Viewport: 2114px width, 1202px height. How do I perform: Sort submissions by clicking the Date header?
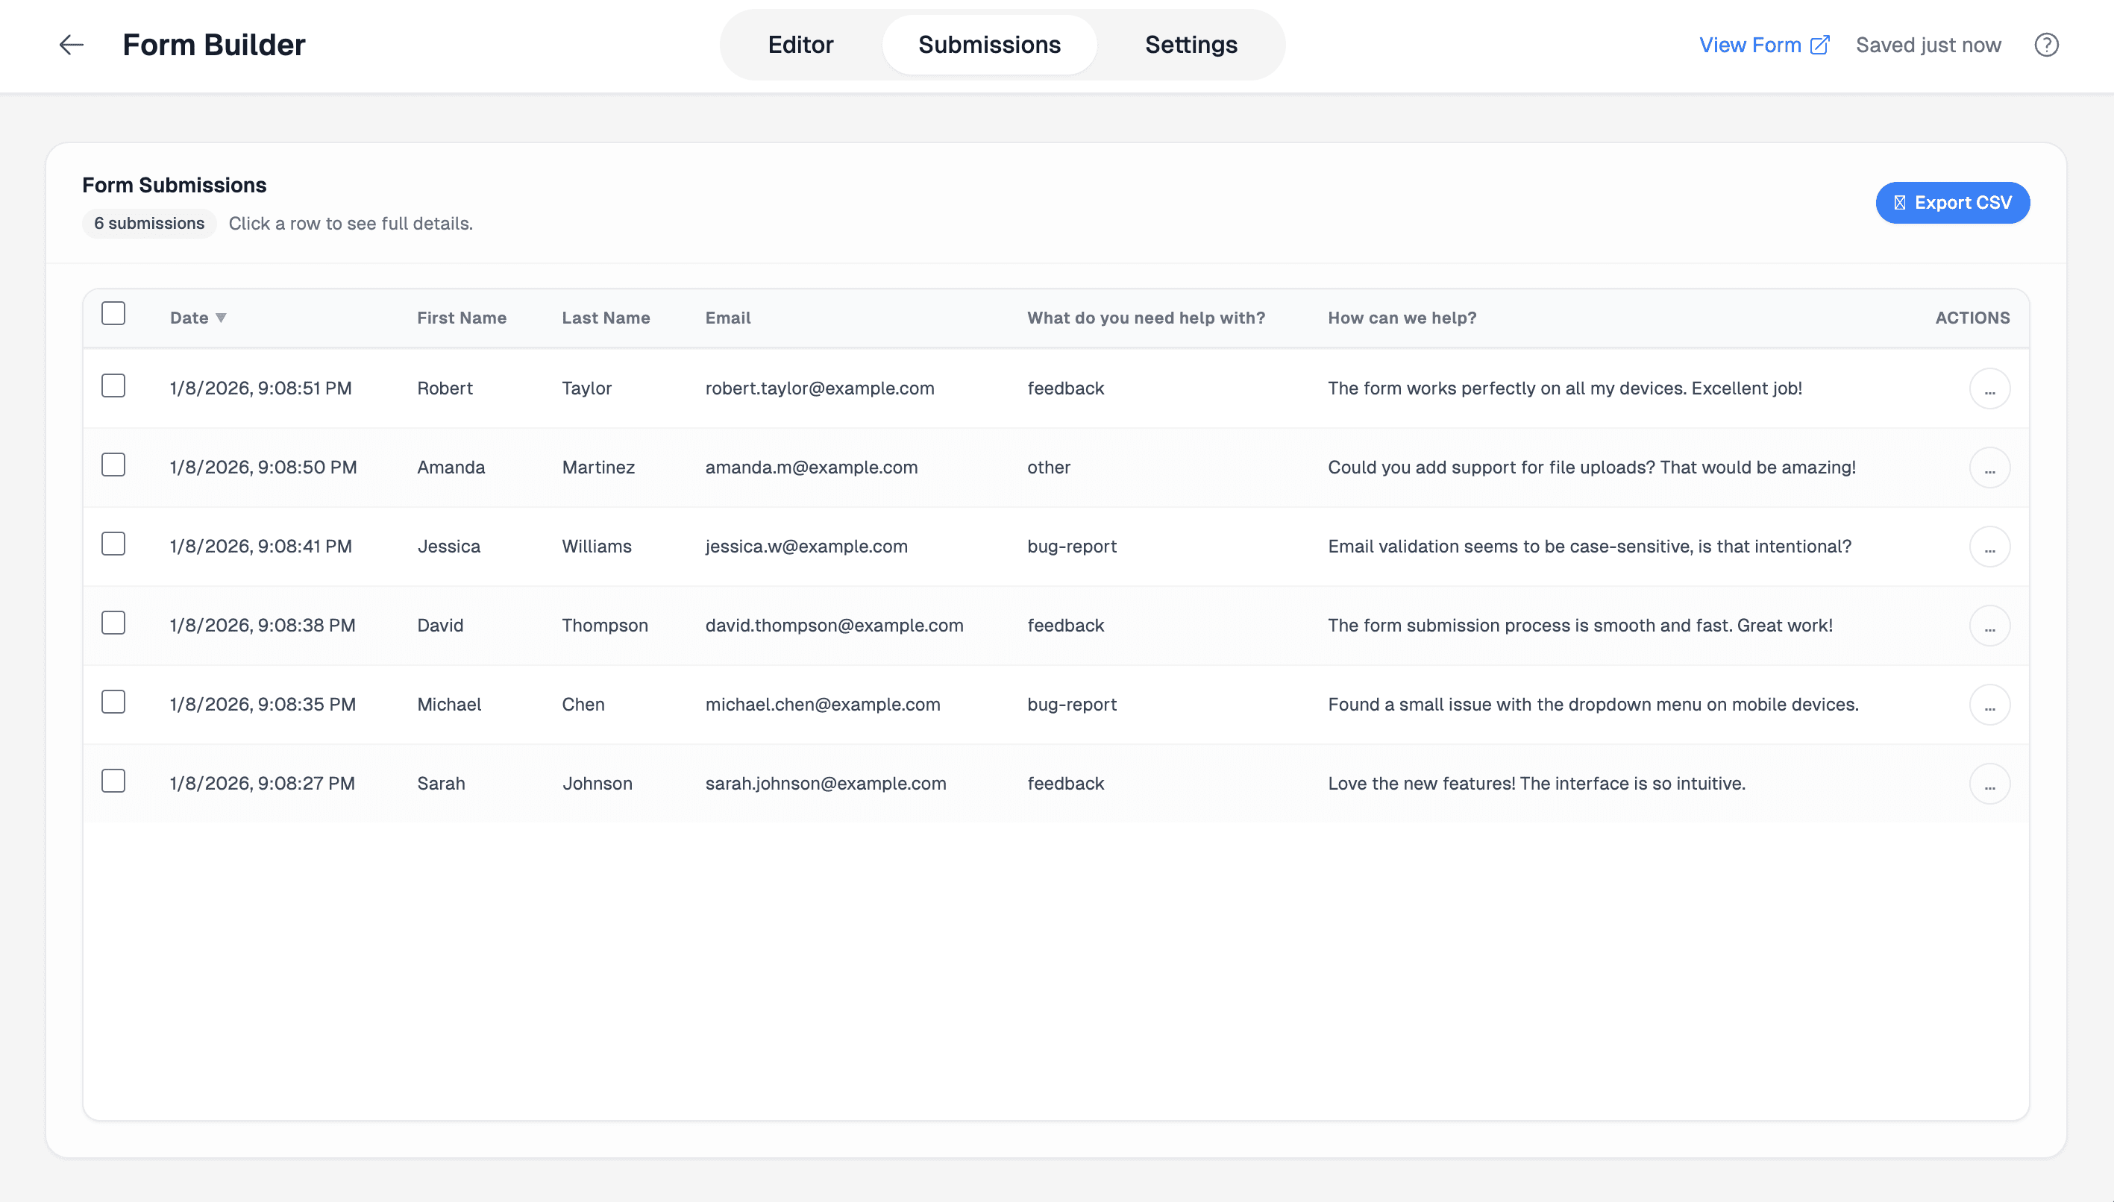point(189,317)
